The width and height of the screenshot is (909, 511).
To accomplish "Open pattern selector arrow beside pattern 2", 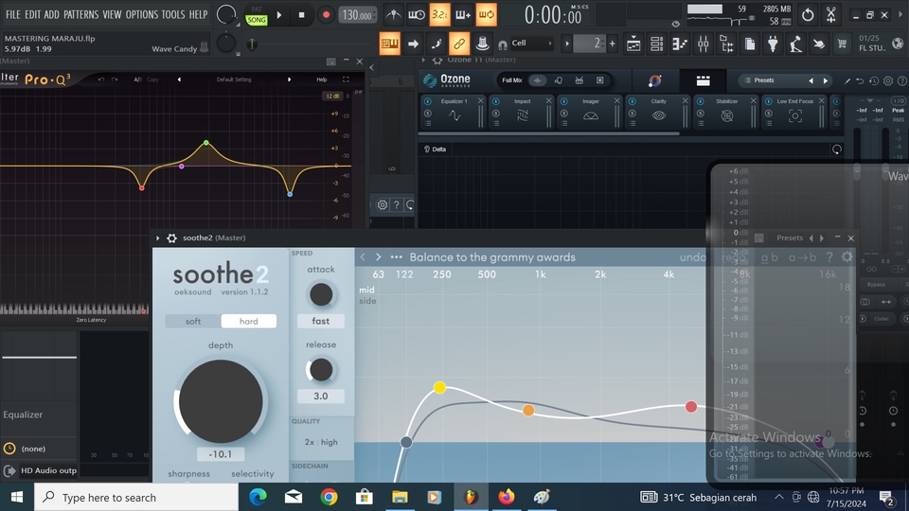I will pos(567,44).
